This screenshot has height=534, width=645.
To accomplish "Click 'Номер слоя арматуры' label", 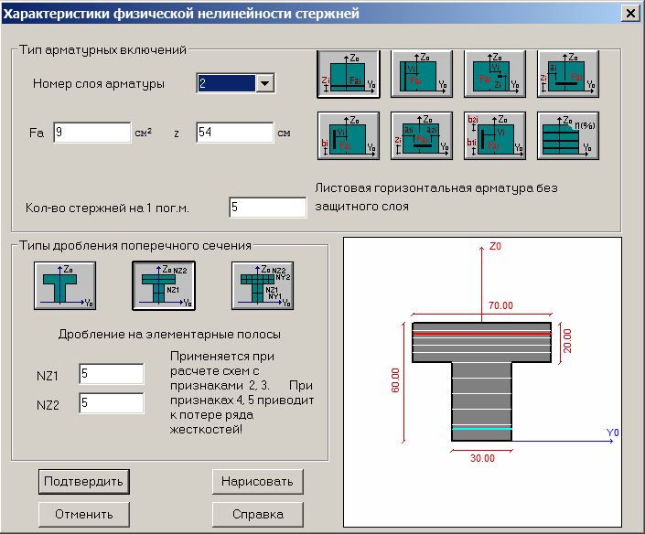I will click(99, 84).
